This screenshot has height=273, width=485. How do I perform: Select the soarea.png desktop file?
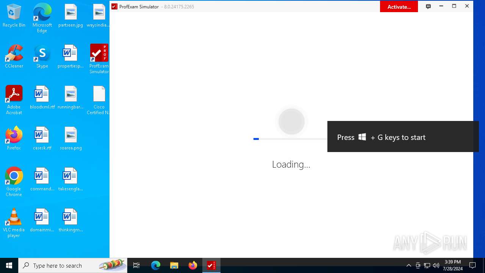pyautogui.click(x=70, y=139)
